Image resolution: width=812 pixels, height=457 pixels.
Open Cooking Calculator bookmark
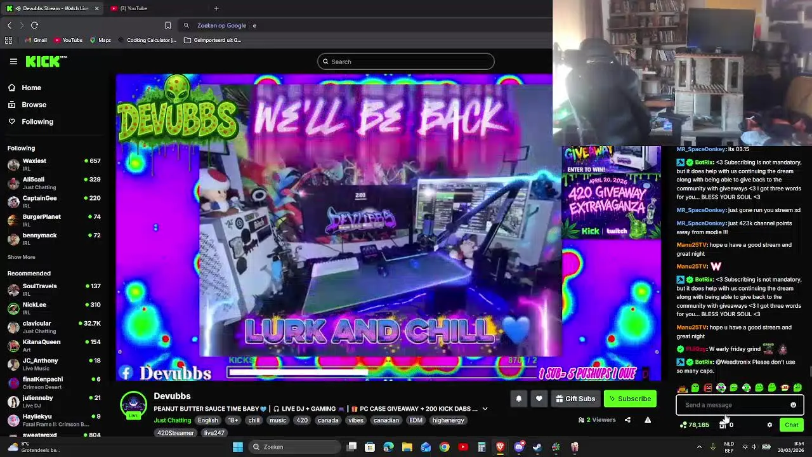[x=147, y=40]
